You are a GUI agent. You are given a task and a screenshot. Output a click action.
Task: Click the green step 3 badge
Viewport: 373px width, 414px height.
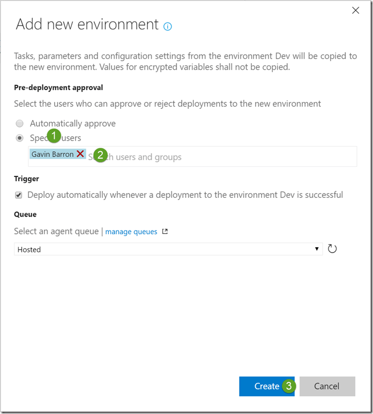click(x=288, y=386)
